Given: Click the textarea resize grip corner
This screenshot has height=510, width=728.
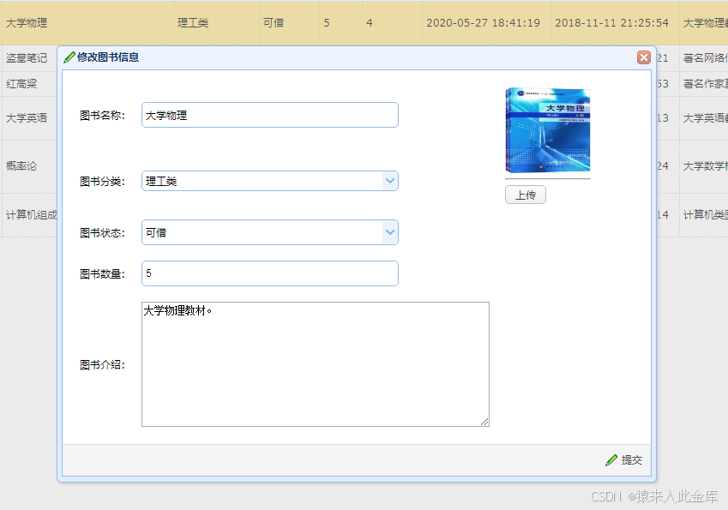Looking at the screenshot, I should click(484, 422).
